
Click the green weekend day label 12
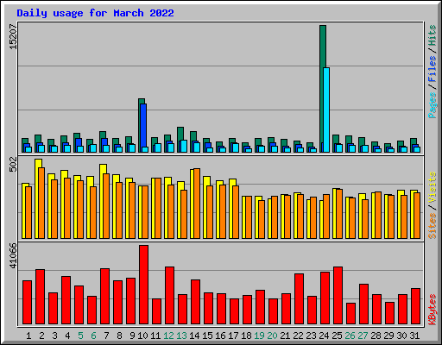[x=168, y=336]
